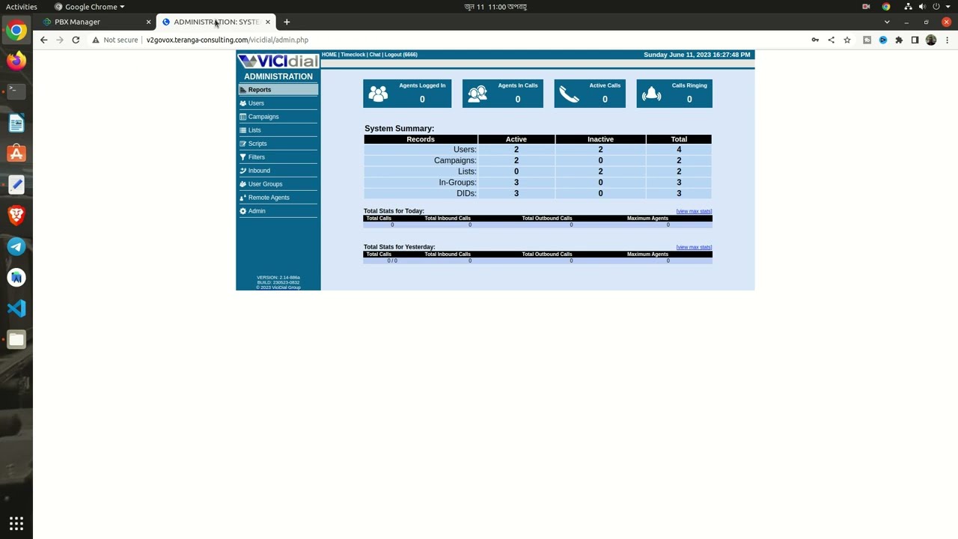
Task: Open the Chrome profile avatar
Action: pyautogui.click(x=931, y=40)
